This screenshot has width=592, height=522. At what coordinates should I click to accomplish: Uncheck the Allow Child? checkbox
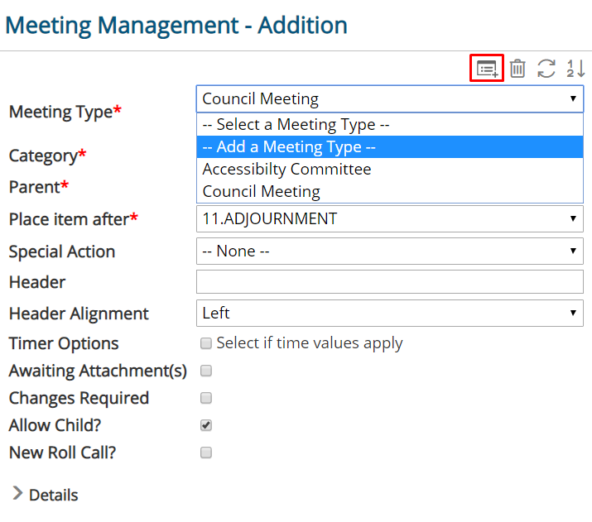(x=206, y=425)
